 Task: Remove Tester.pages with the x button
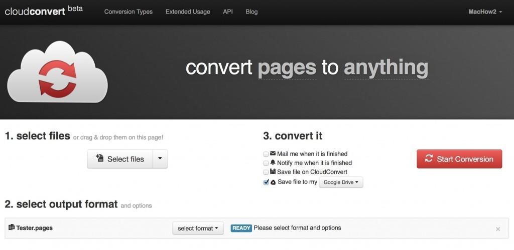coord(498,229)
